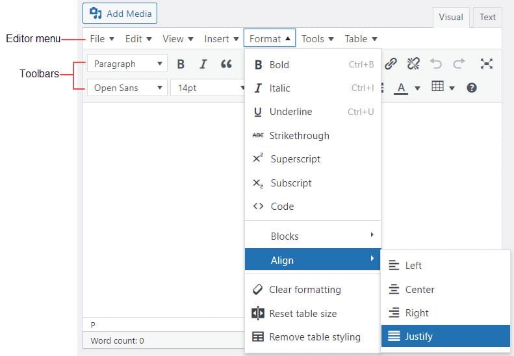Expand the text color arrow
514x356 pixels.
417,88
